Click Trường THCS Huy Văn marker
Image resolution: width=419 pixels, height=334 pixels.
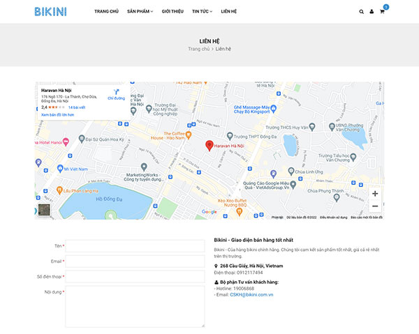click(312, 127)
